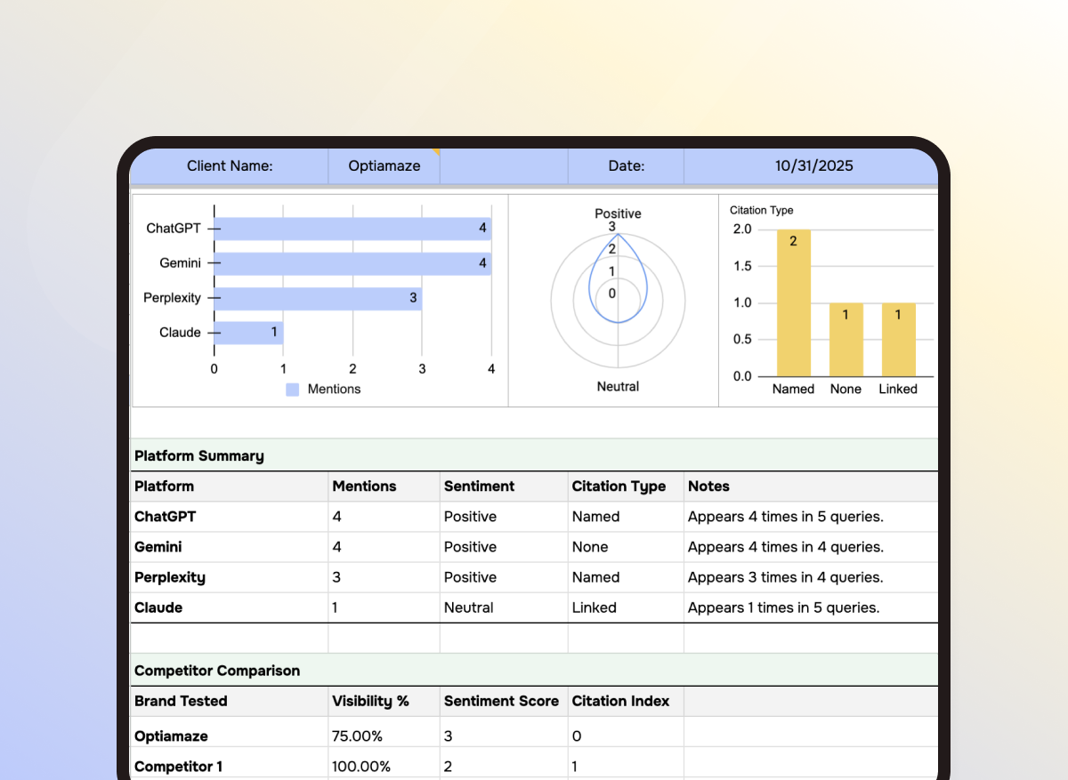Click the Platform Summary section header

pos(198,455)
